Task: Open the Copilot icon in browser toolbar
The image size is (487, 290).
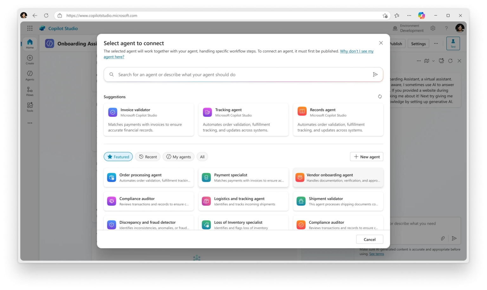Action: pyautogui.click(x=421, y=15)
